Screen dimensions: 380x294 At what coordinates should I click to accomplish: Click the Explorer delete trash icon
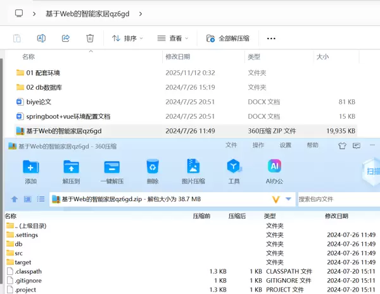click(90, 38)
